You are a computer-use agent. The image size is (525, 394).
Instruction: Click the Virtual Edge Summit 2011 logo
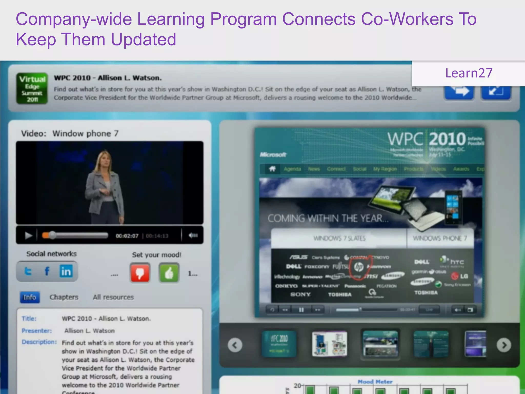(x=32, y=88)
